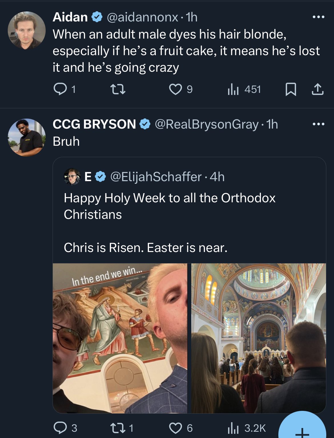View analytics showing 451 views
The image size is (334, 438).
(244, 89)
